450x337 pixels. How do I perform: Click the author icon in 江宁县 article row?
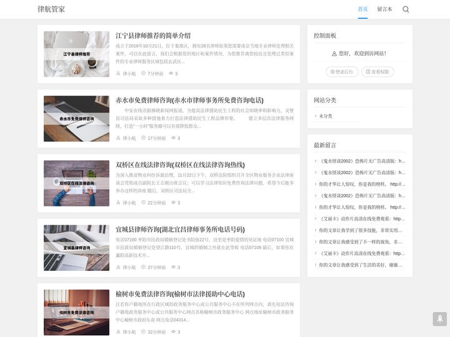[118, 74]
